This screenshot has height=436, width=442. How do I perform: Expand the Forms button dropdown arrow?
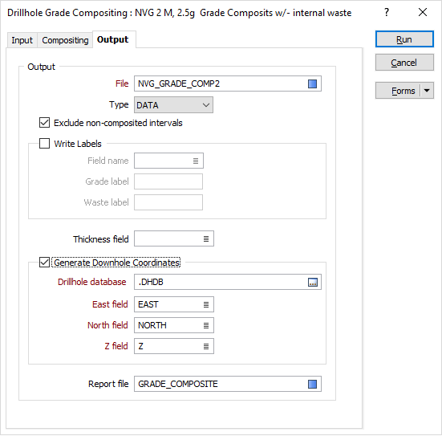(427, 91)
